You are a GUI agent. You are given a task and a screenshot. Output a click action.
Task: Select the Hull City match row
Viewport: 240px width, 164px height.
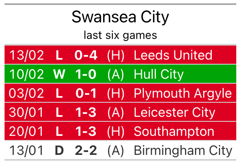click(120, 74)
